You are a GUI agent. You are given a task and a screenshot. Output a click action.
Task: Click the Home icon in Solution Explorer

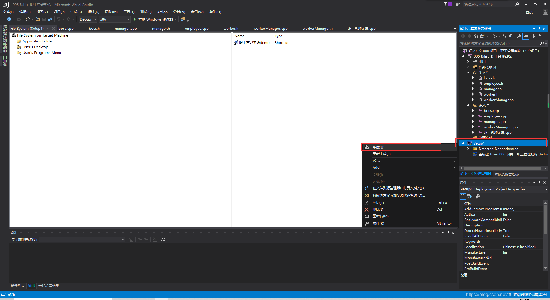(476, 36)
